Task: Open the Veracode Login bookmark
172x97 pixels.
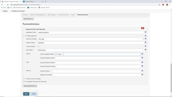Action: pyautogui.click(x=32, y=8)
